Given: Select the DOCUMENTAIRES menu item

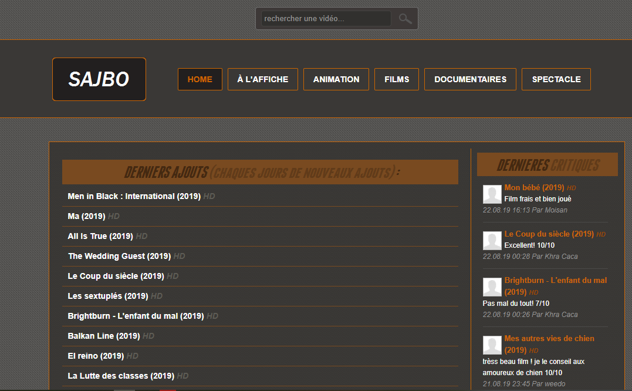Looking at the screenshot, I should (471, 79).
